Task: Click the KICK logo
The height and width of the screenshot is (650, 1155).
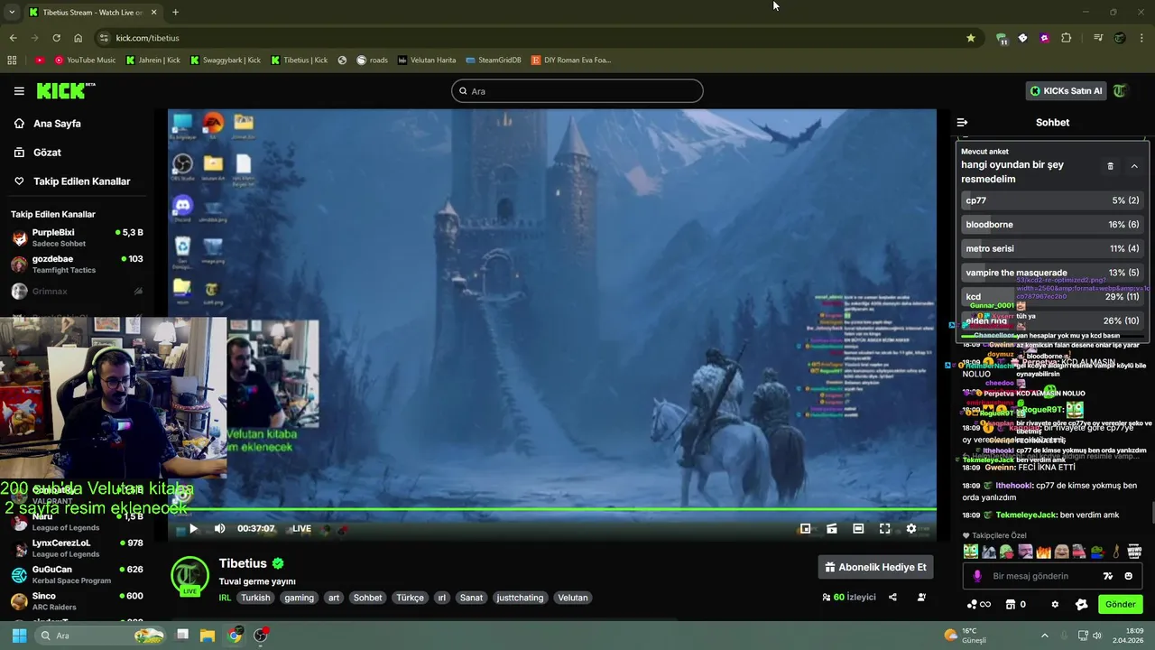Action: [65, 90]
